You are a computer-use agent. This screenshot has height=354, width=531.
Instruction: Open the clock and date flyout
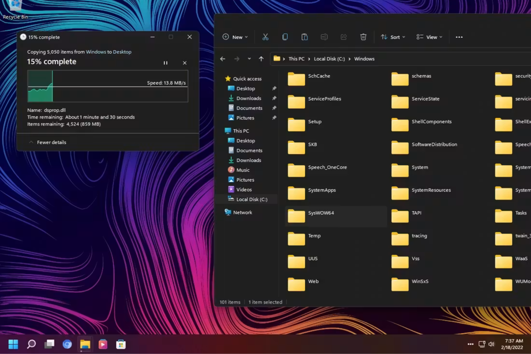click(512, 344)
